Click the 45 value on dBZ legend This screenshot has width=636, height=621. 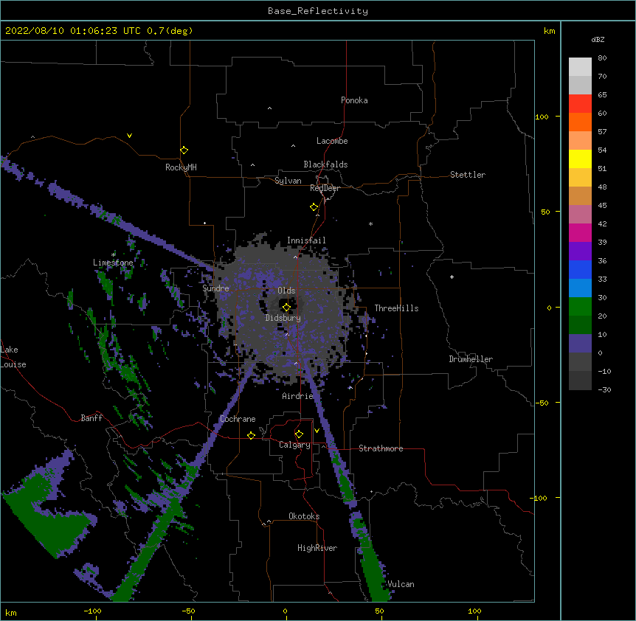[602, 206]
